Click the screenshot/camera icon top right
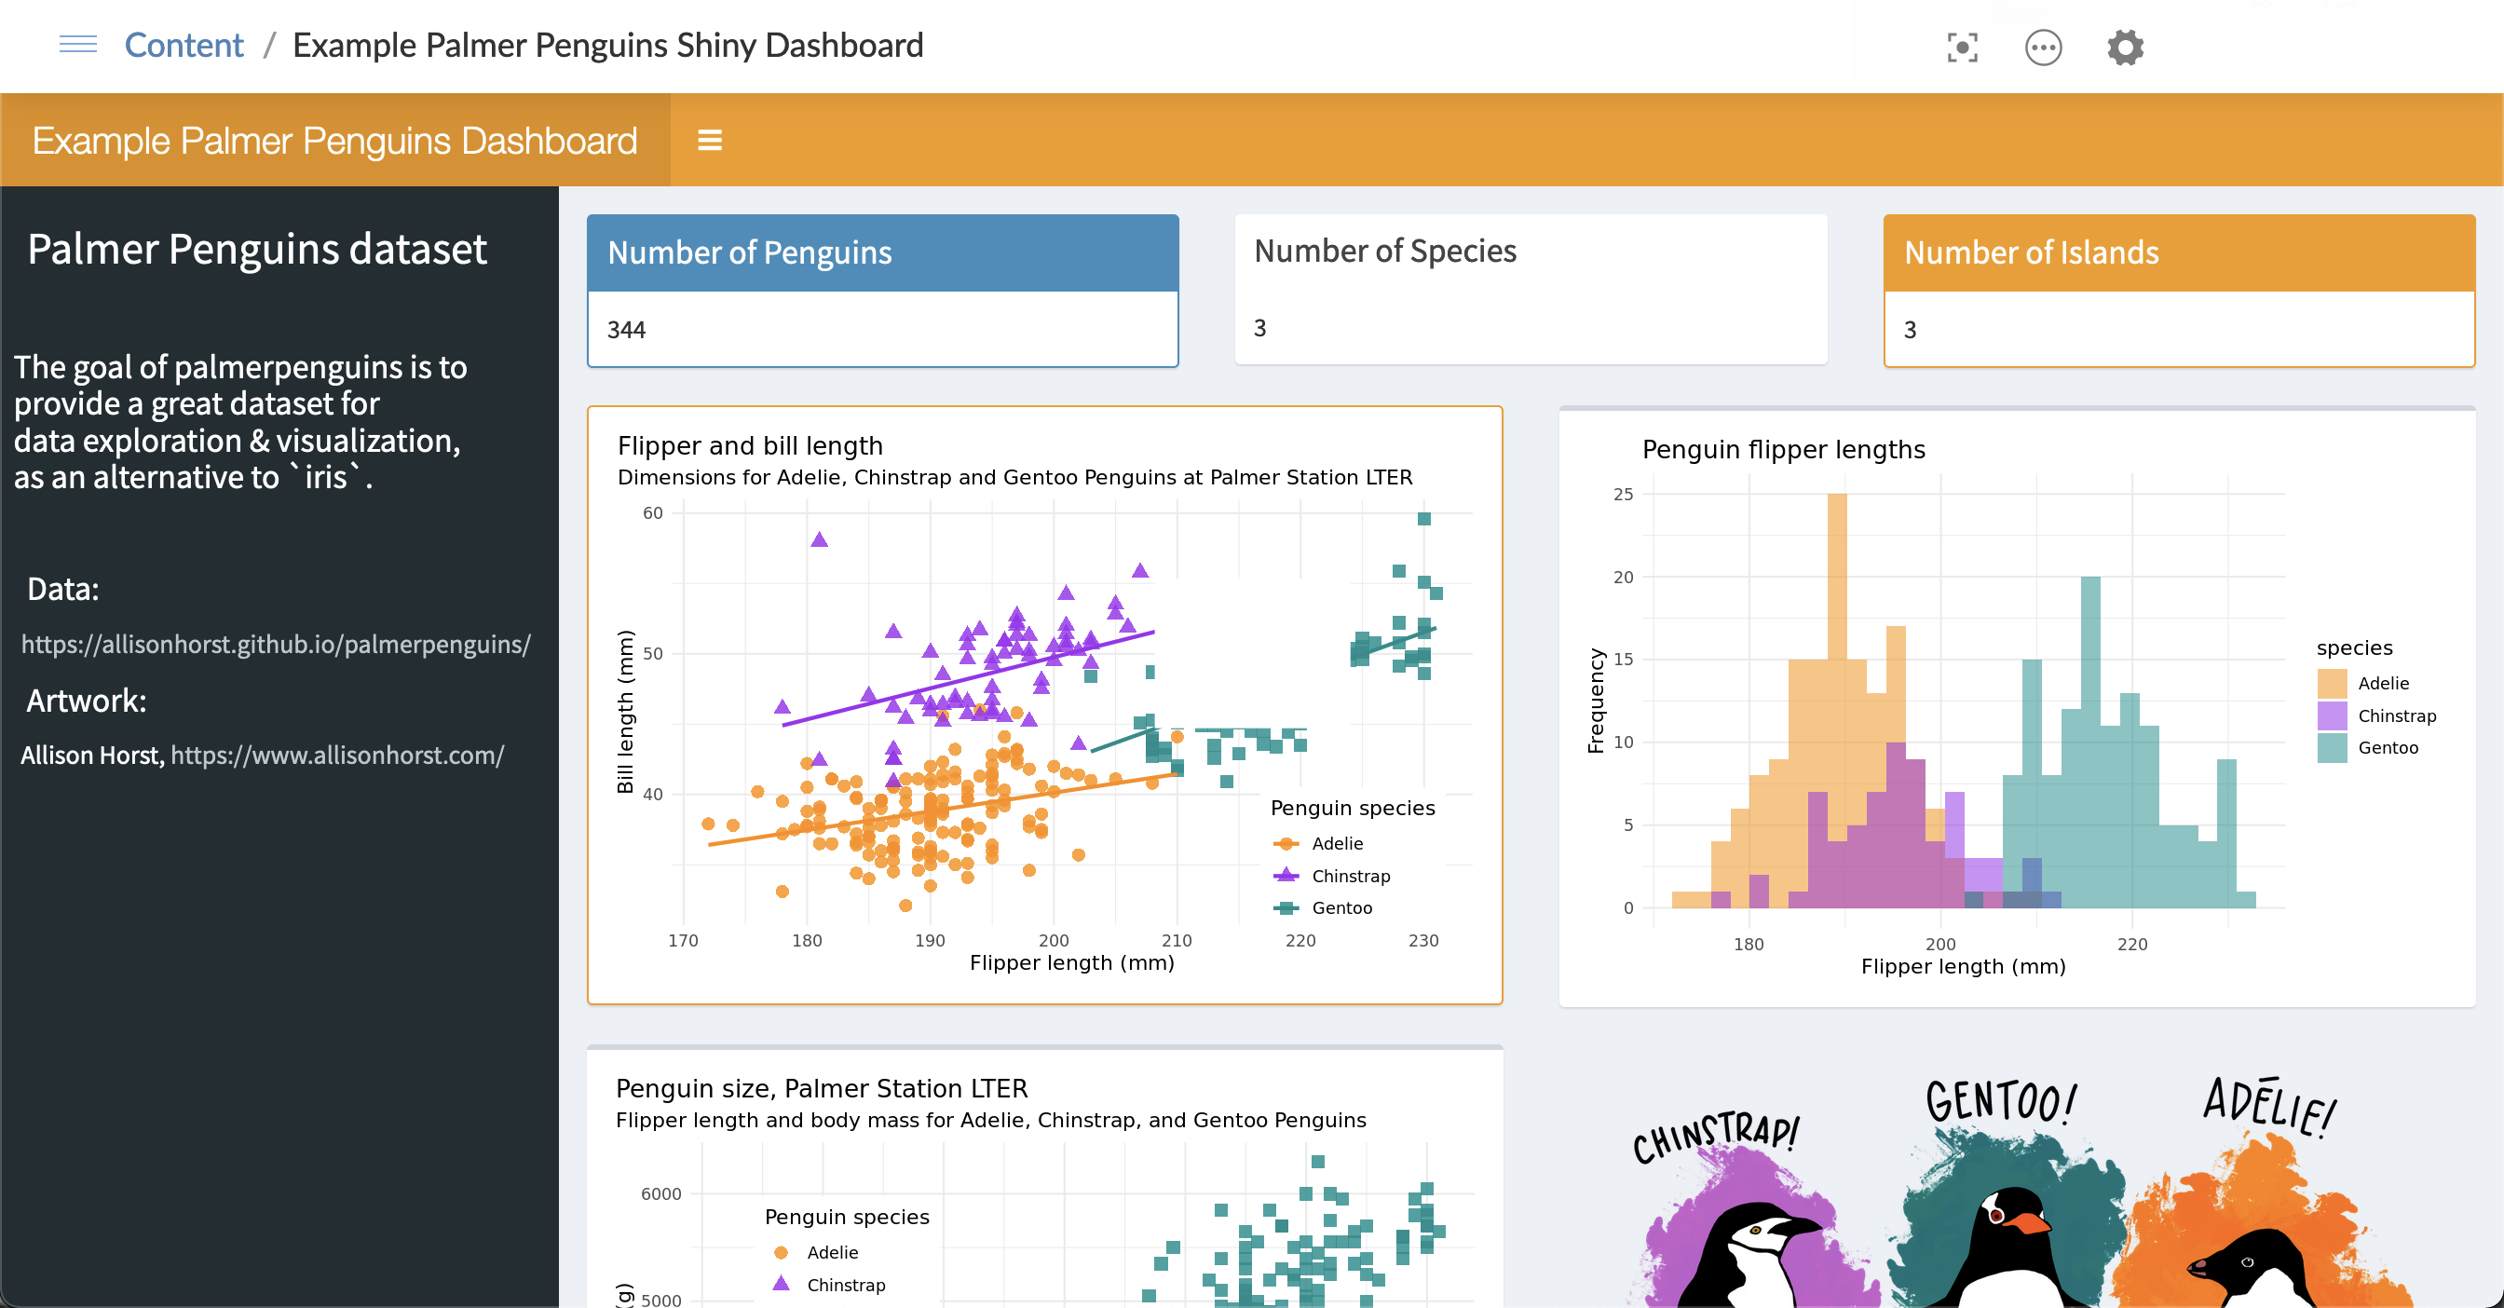This screenshot has height=1308, width=2504. coord(1963,47)
